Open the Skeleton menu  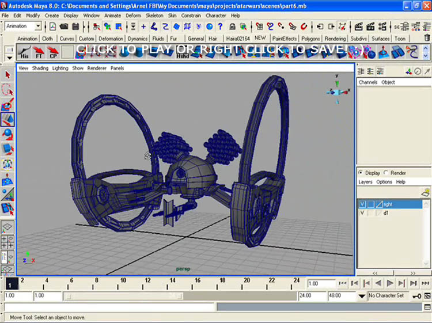click(x=154, y=16)
